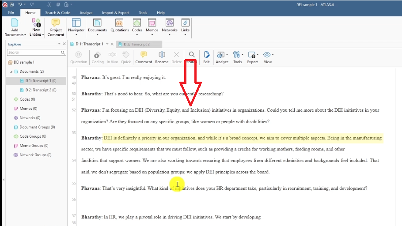The width and height of the screenshot is (402, 226).
Task: Click the Quotation tool icon
Action: tap(79, 55)
